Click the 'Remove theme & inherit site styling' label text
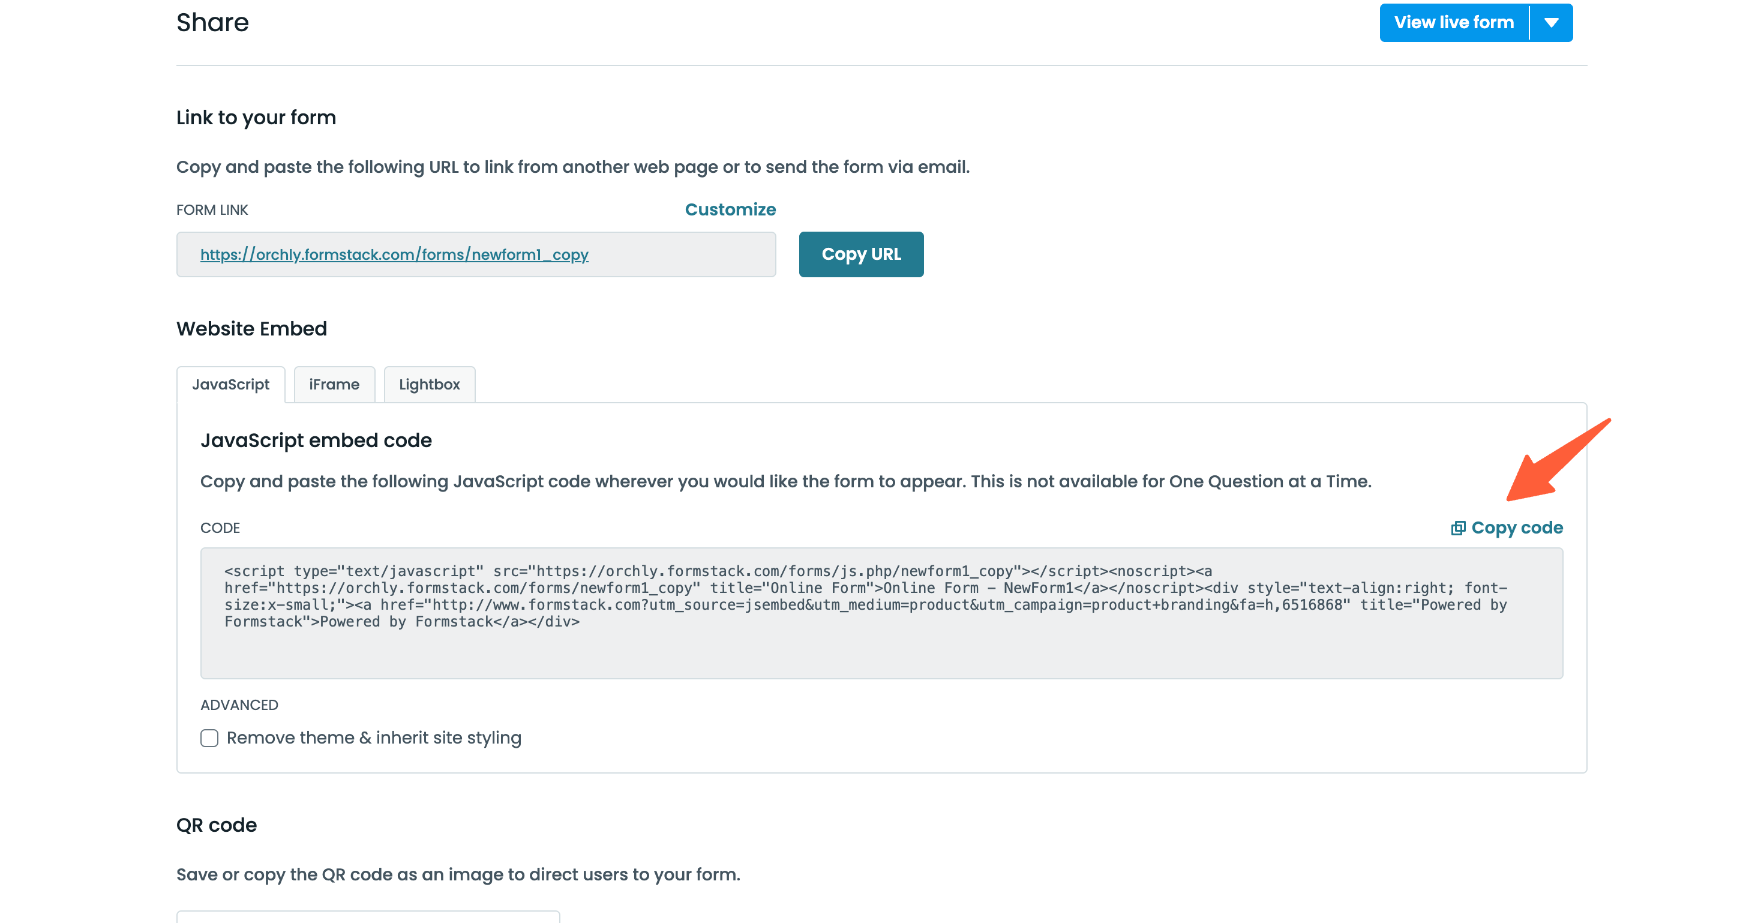Screen dimensions: 1764x923 (x=374, y=738)
